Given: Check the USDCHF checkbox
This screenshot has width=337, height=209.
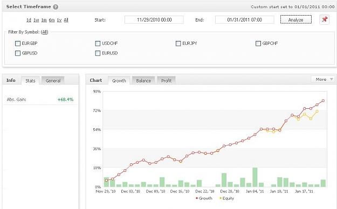Looking at the screenshot, I should (x=98, y=44).
